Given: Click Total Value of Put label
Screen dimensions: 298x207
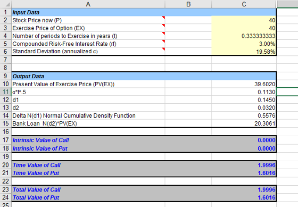Looking at the screenshot, I should point(36,197).
